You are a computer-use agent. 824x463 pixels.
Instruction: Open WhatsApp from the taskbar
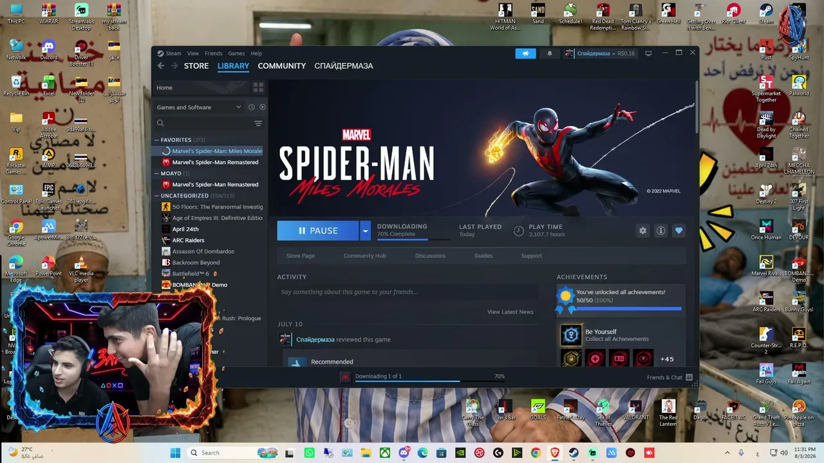[x=309, y=453]
